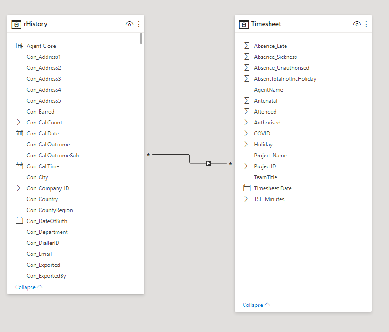
Task: Select the Con_Address5 field
Action: coord(44,101)
